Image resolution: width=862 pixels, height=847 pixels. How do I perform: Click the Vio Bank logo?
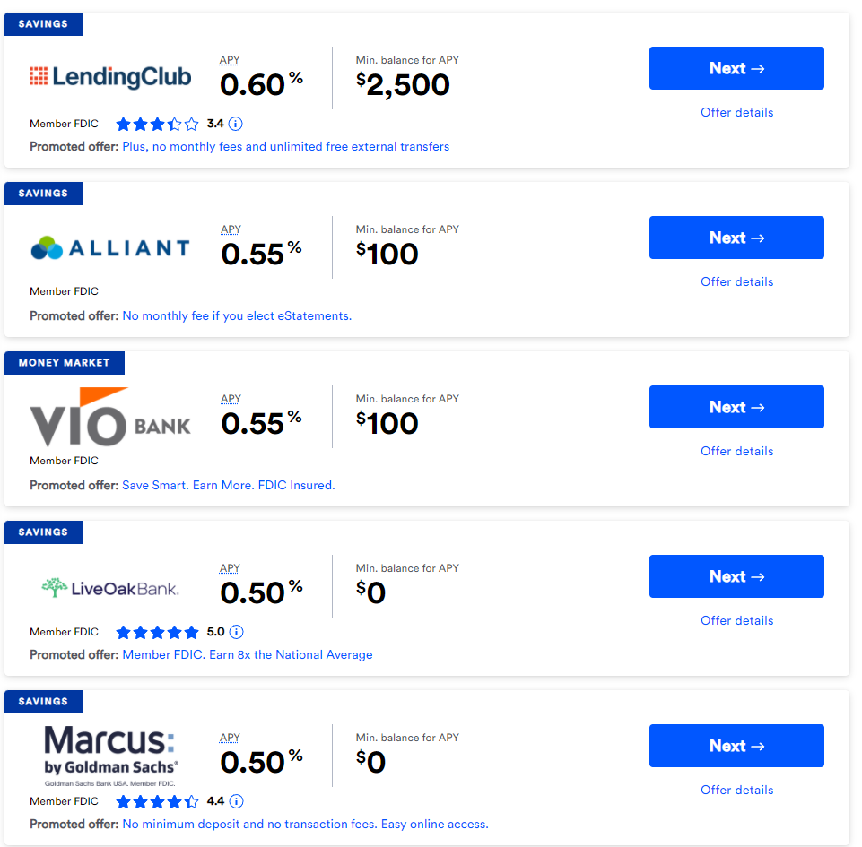(109, 418)
